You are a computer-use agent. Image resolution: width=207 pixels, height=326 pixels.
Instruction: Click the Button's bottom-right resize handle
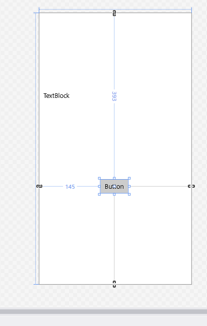(129, 194)
